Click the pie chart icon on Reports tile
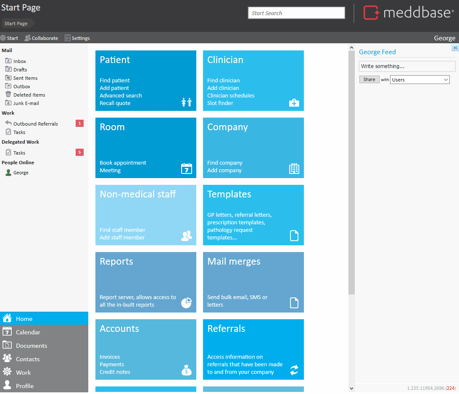This screenshot has height=394, width=459. click(186, 302)
